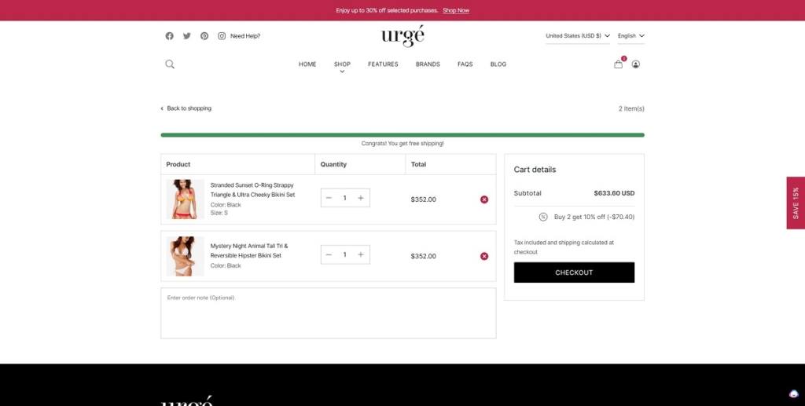Click the search magnifier icon

point(170,64)
